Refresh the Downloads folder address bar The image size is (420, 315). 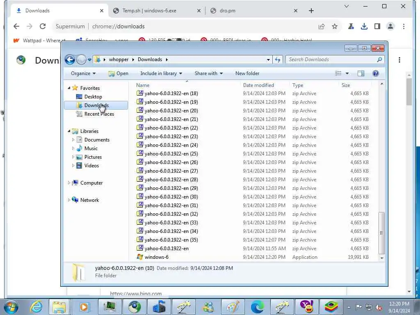[x=278, y=59]
